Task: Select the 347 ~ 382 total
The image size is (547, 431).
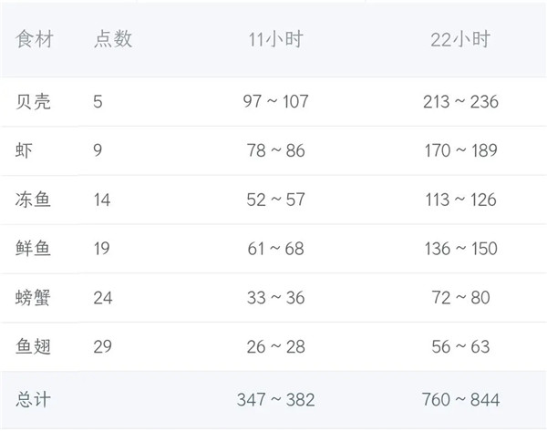Action: (x=275, y=398)
